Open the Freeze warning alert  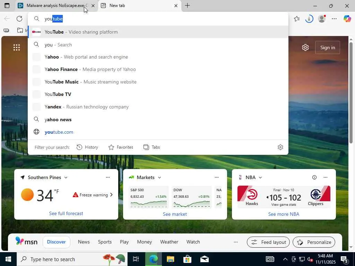click(x=93, y=195)
